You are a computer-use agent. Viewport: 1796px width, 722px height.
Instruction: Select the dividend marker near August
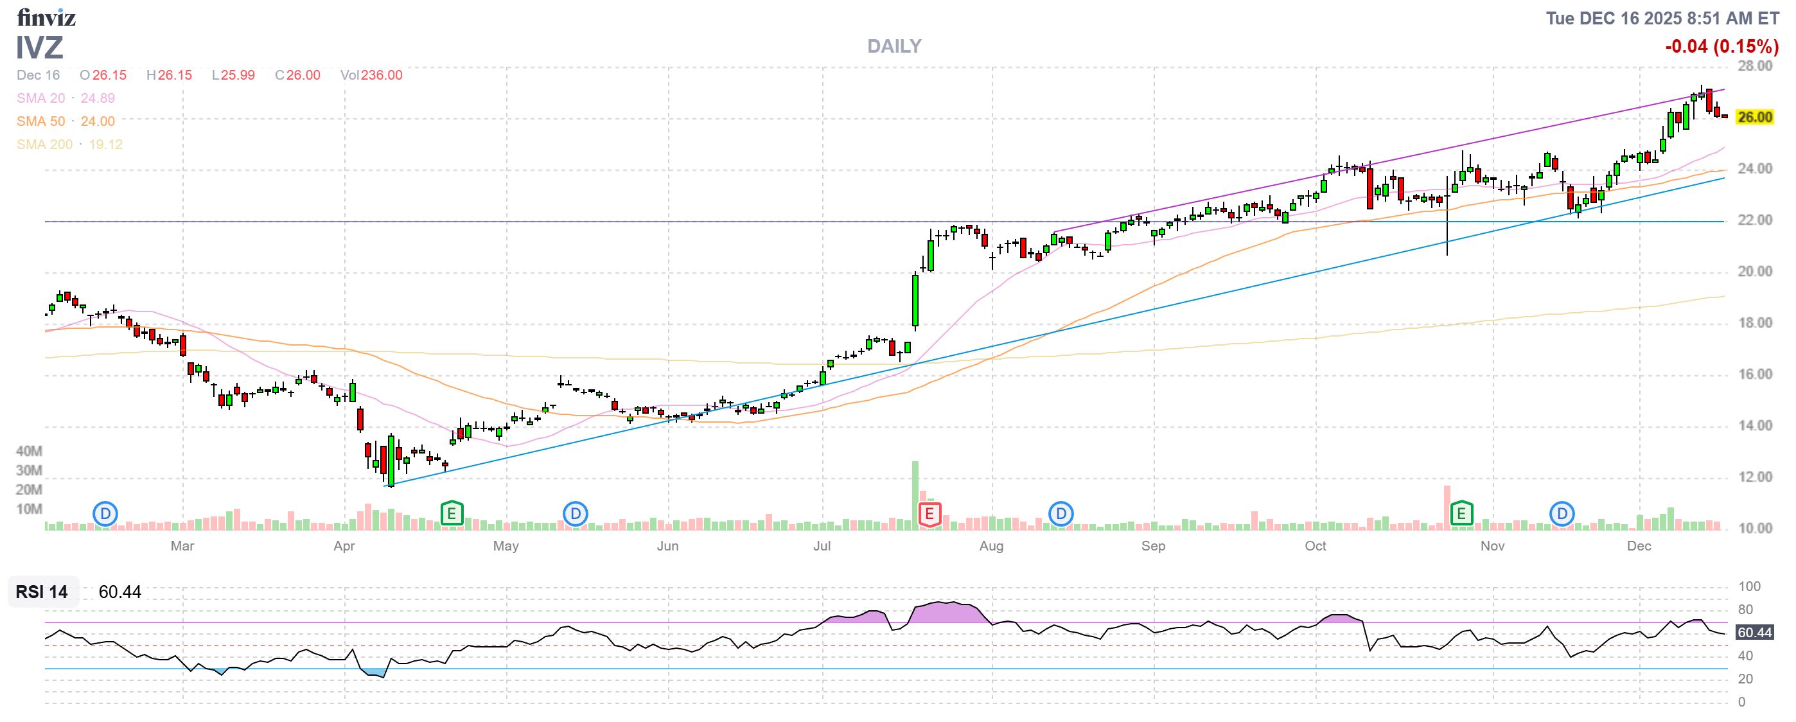pos(1061,514)
